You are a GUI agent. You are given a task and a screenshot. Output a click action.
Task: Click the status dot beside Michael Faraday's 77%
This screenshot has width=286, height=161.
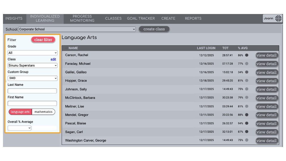tap(247, 64)
